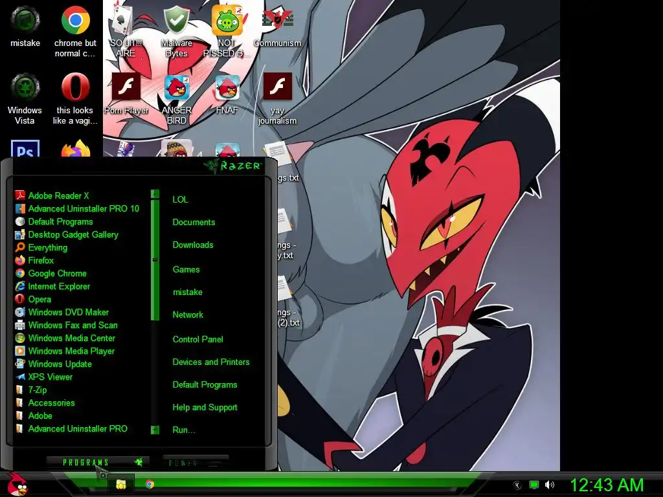Click the PROGRAMS button
The height and width of the screenshot is (497, 663).
97,462
